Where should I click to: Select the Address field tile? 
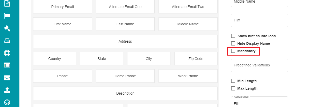coord(125,41)
